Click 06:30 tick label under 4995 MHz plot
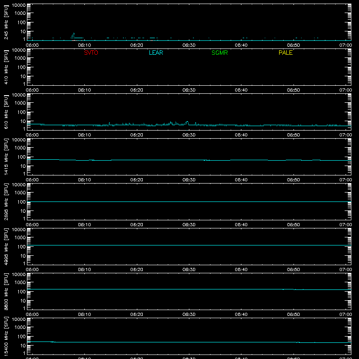 [189, 270]
